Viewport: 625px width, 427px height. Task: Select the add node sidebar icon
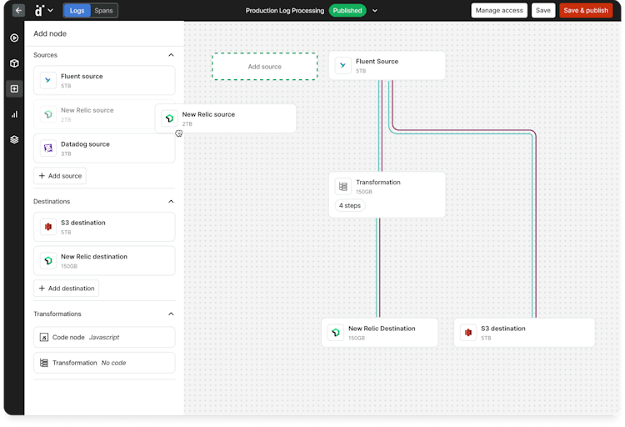tap(14, 88)
